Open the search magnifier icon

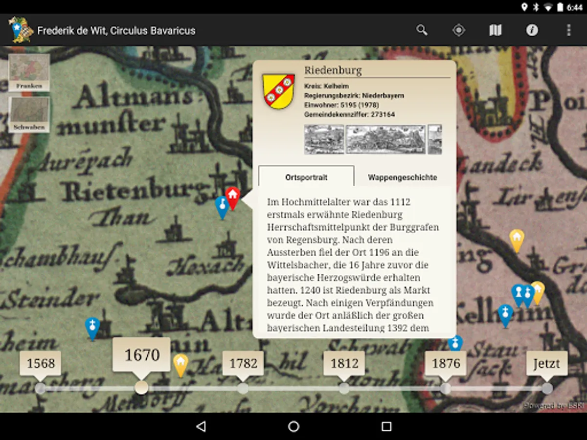click(x=422, y=30)
